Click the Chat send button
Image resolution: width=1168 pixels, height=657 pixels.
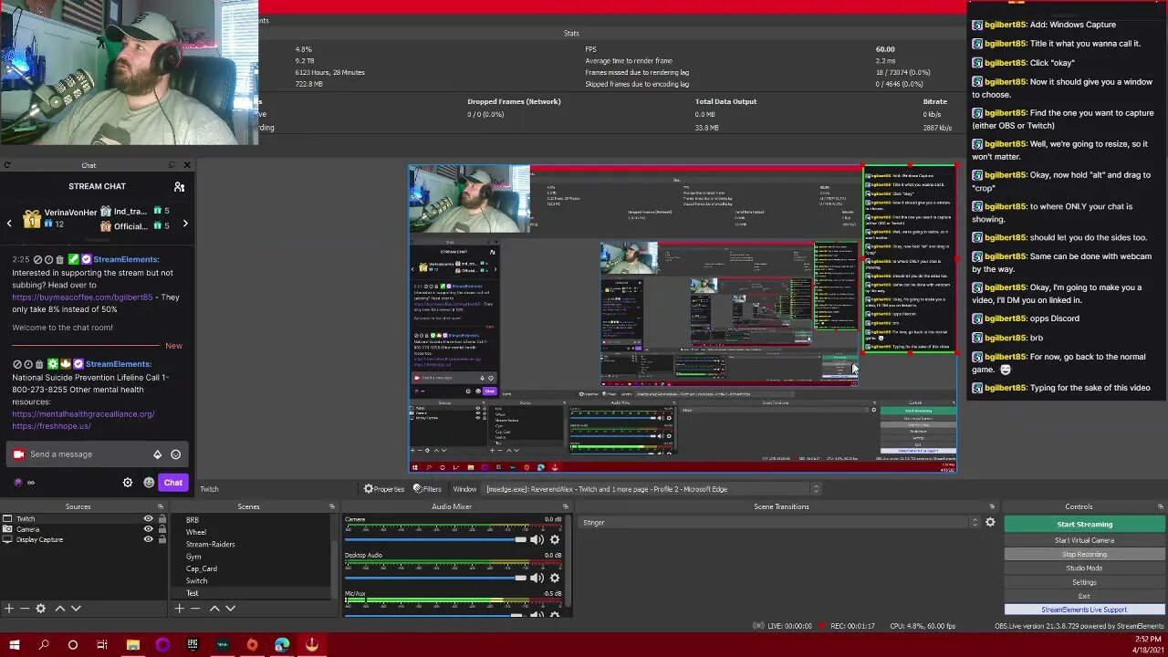173,483
